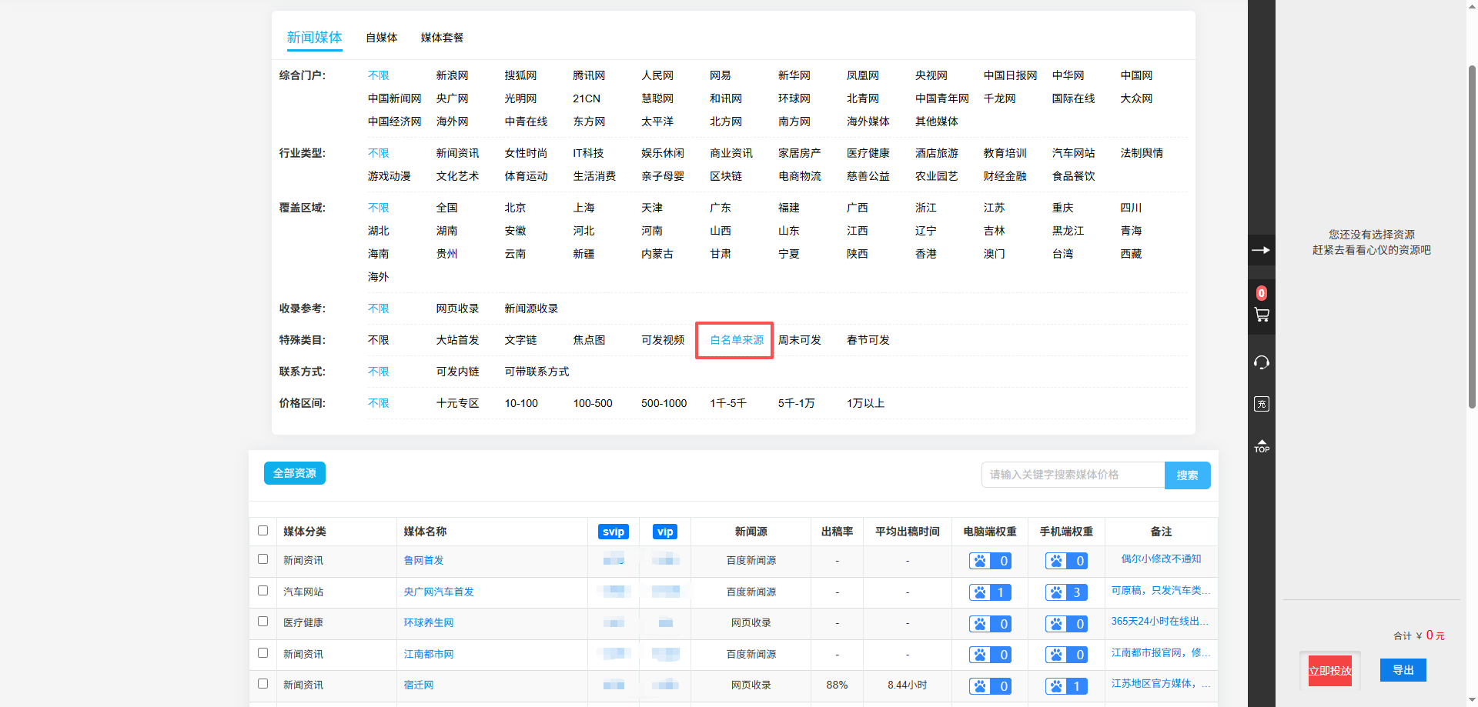
Task: Collapse the side panel with arrow icon
Action: [x=1261, y=250]
